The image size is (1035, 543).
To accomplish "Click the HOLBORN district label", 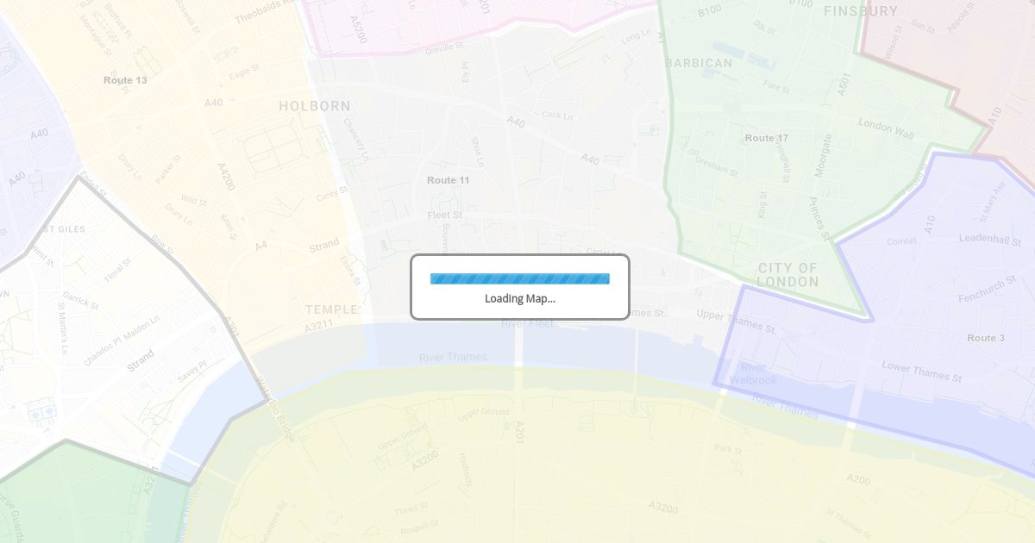I will [x=315, y=106].
